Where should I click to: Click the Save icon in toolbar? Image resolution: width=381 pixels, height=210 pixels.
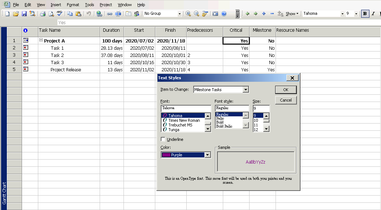24,14
